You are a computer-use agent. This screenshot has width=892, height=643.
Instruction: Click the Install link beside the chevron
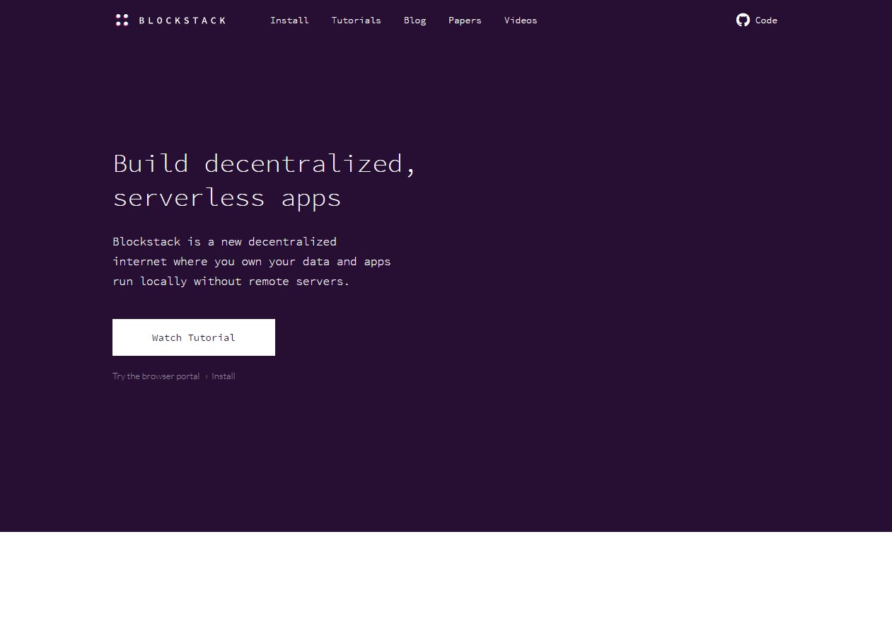tap(224, 376)
